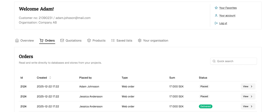Focus the Quick search field
Screen dimensions: 277x112
(233, 61)
